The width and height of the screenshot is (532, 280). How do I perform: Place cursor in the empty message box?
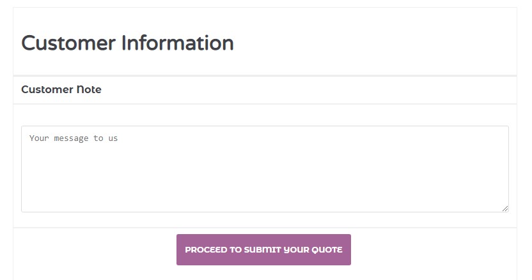(x=265, y=172)
